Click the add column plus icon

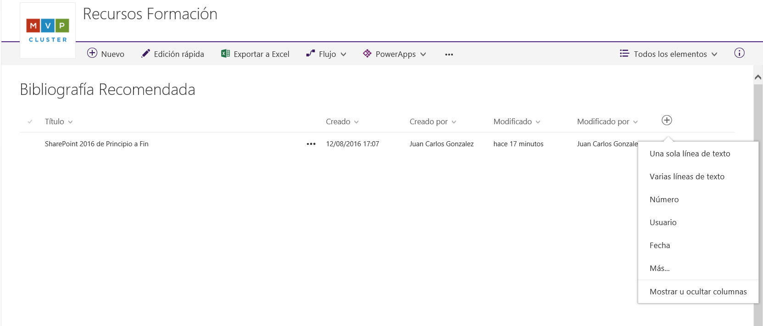coord(667,120)
